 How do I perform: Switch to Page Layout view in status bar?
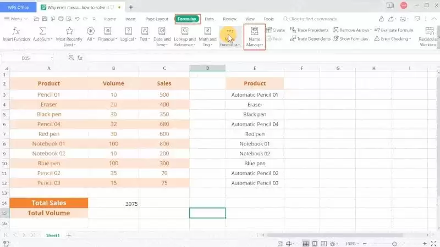(x=315, y=244)
